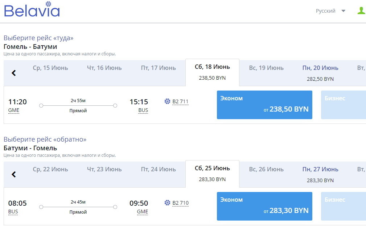Click snowflake icon next to flight B2 710
Viewport: 366px width, 226px height.
pos(167,203)
